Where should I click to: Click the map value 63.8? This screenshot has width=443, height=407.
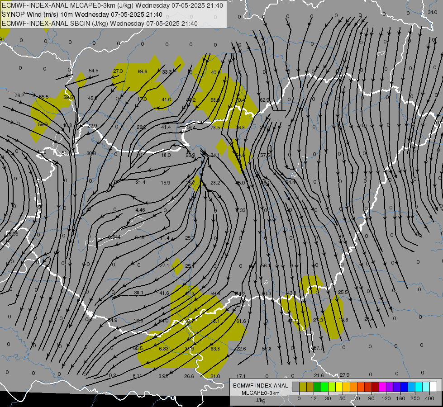pos(215,349)
